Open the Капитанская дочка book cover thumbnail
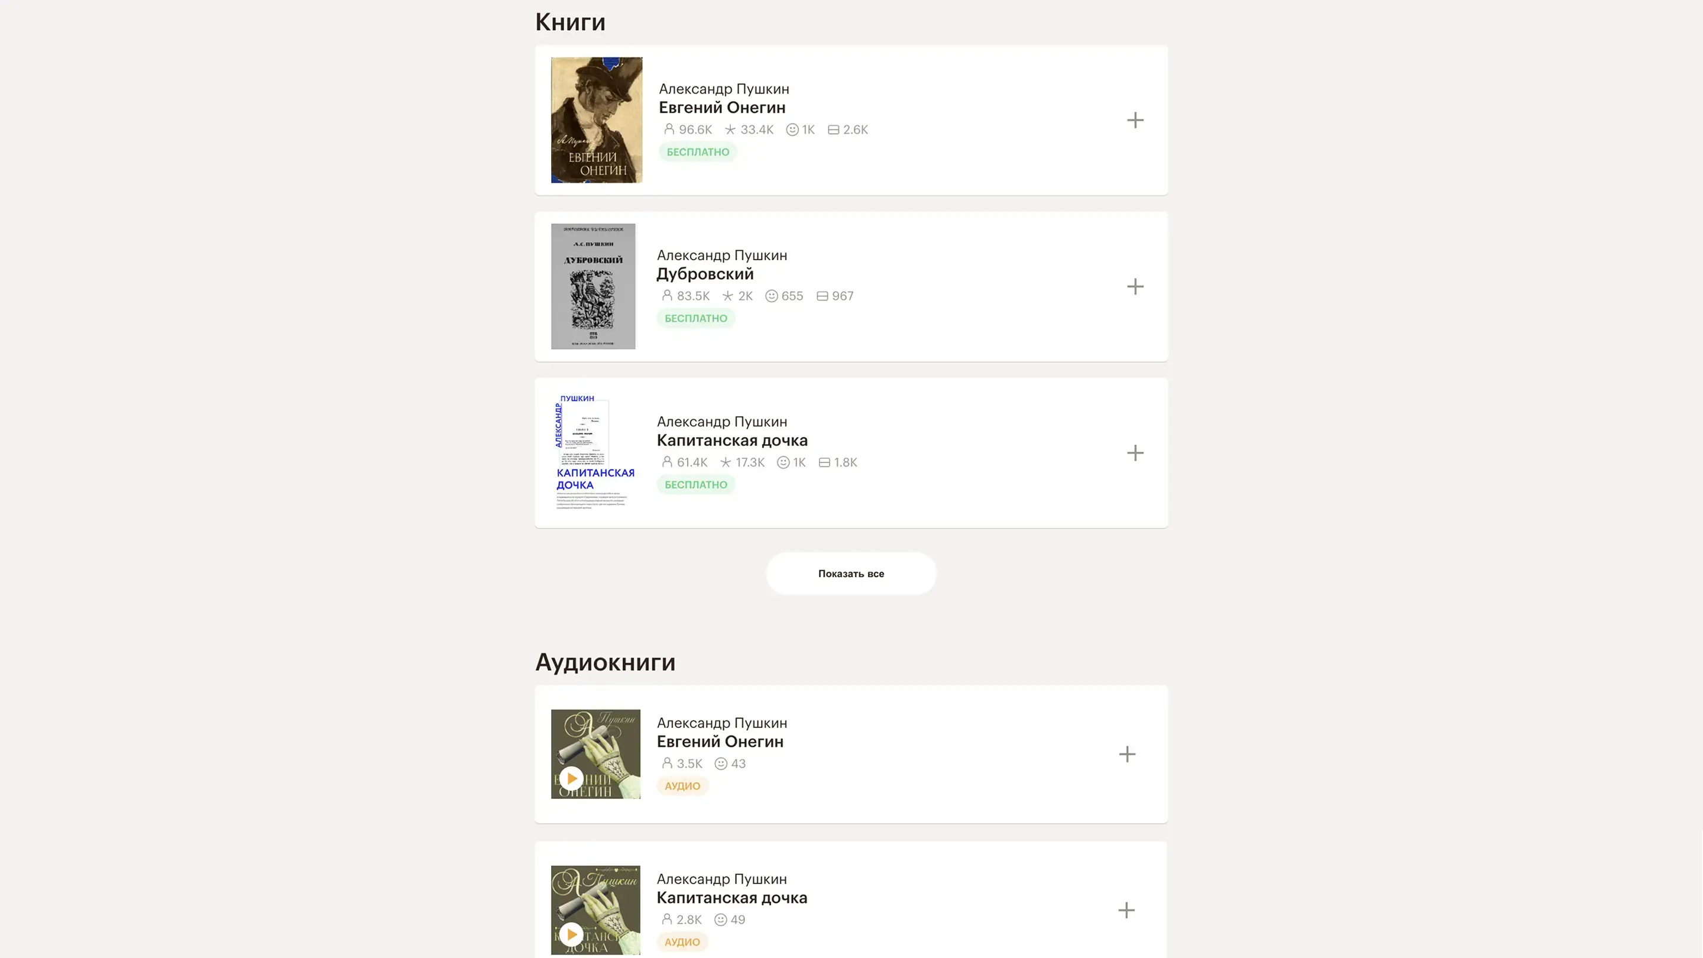This screenshot has width=1703, height=958. 593,453
